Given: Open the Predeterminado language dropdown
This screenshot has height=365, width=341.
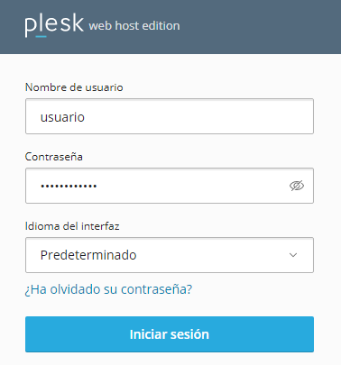Looking at the screenshot, I should 170,255.
